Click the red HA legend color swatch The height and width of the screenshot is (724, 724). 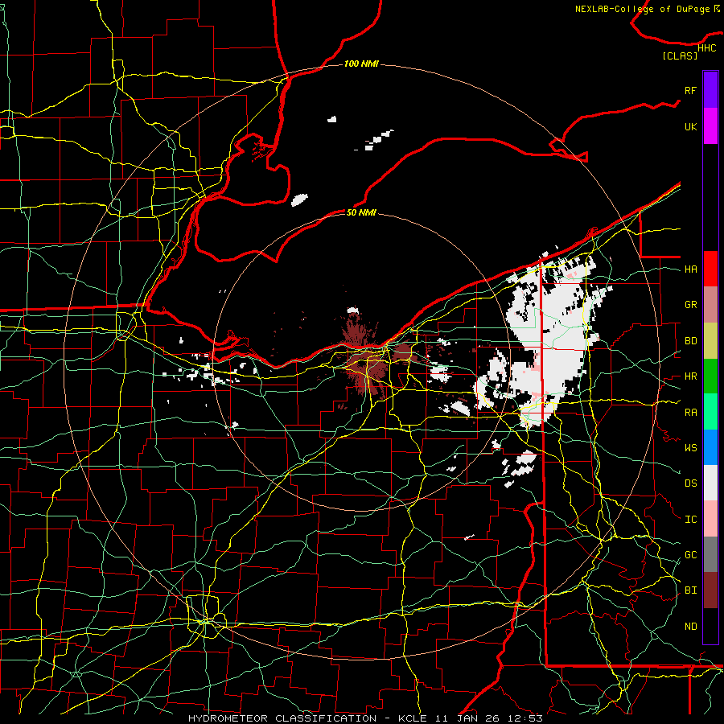(710, 269)
